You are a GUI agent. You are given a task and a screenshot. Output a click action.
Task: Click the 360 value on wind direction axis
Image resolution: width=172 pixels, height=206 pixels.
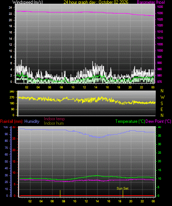pos(12,92)
